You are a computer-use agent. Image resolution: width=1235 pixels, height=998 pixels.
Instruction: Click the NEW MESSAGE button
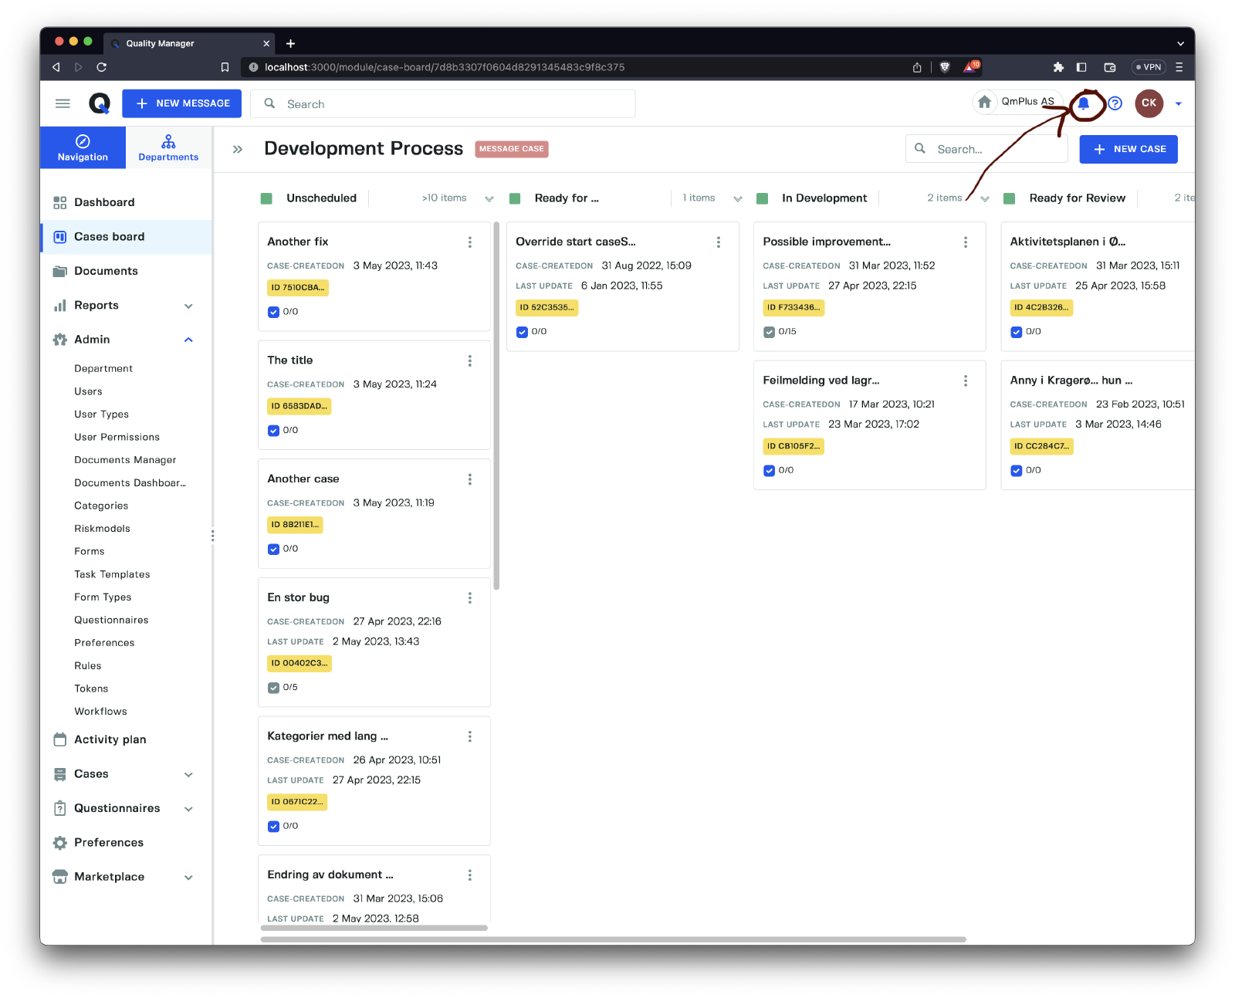coord(182,103)
